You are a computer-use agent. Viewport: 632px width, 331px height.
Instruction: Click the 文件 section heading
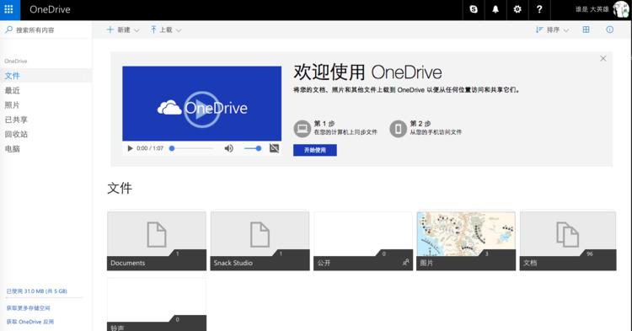(120, 188)
